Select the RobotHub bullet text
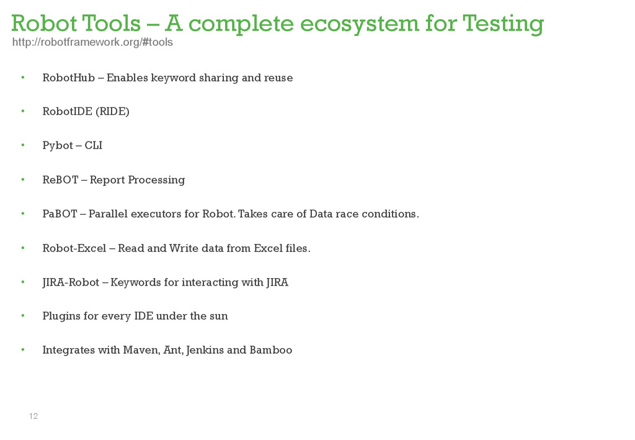The image size is (635, 440). coord(167,78)
